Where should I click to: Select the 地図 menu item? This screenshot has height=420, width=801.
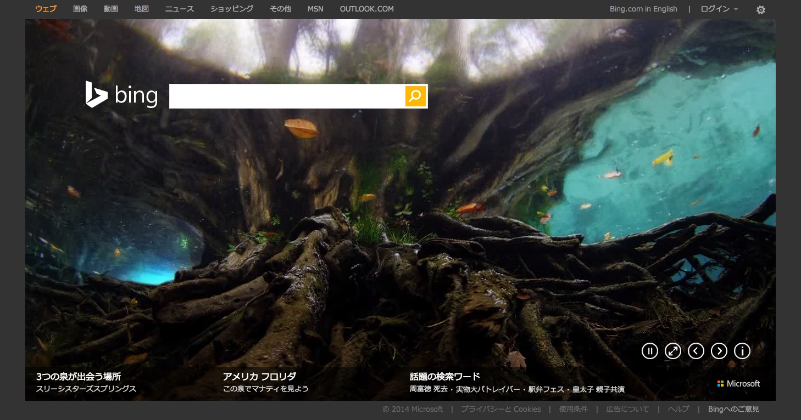(142, 9)
